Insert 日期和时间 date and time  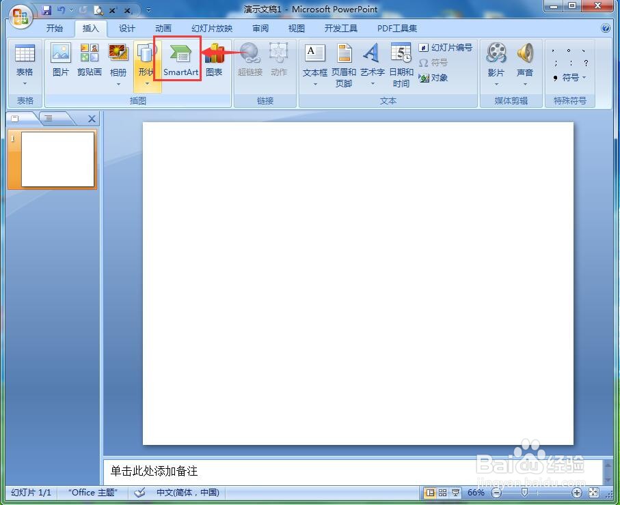point(401,66)
